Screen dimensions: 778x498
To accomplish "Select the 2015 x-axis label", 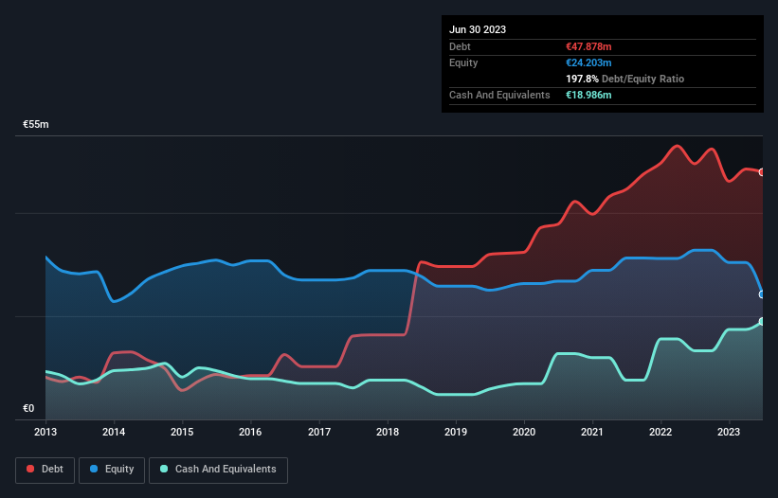I will pyautogui.click(x=182, y=432).
